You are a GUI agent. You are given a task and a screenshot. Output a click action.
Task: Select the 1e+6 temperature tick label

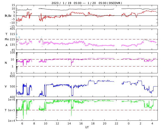(12, 100)
